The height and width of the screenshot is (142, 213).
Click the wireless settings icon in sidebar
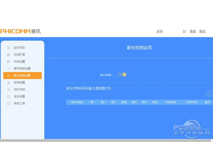pyautogui.click(x=9, y=62)
